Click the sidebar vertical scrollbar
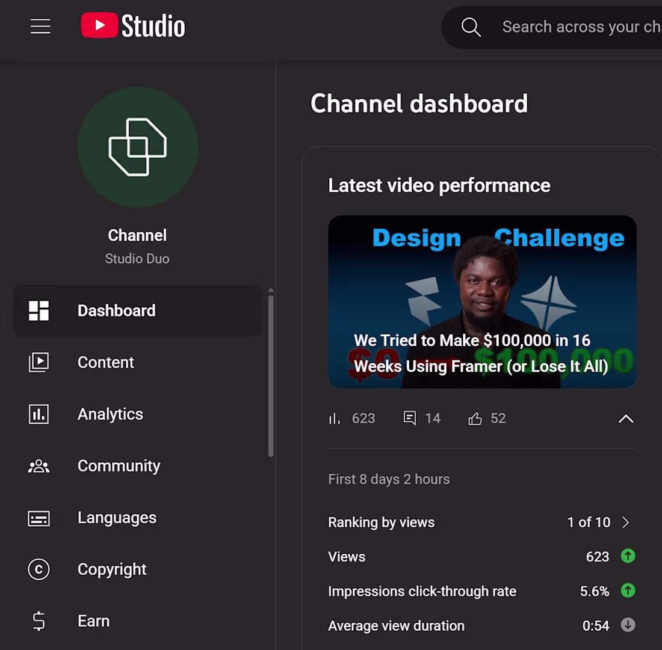The width and height of the screenshot is (662, 650). [271, 376]
